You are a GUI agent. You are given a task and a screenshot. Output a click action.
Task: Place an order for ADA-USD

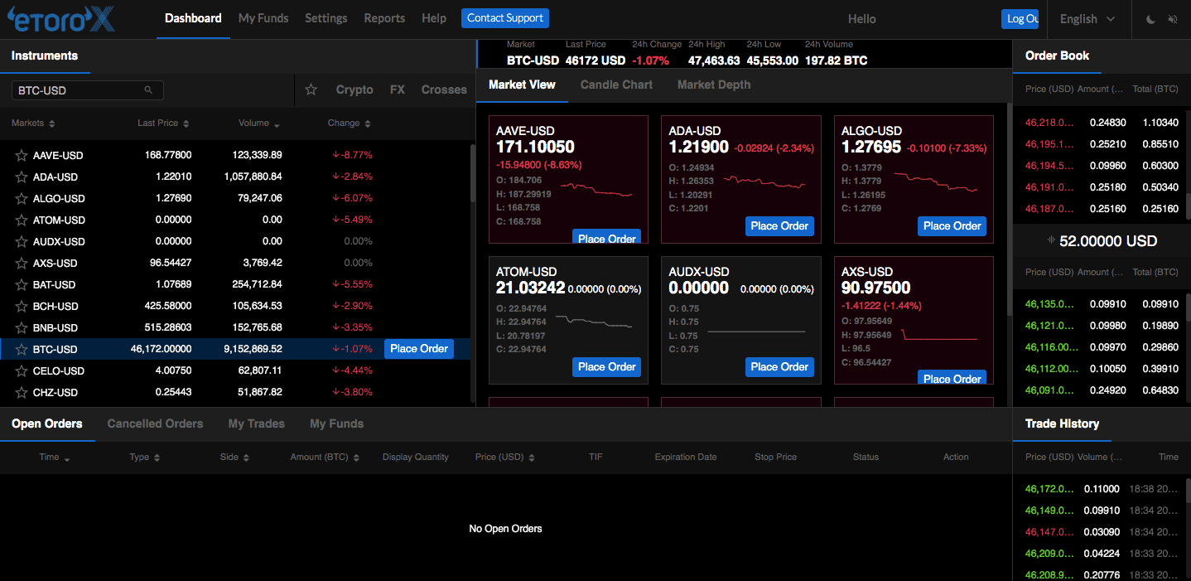[x=779, y=225]
